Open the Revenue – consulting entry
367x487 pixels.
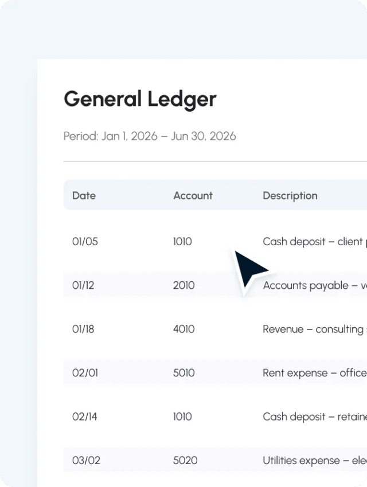point(315,329)
